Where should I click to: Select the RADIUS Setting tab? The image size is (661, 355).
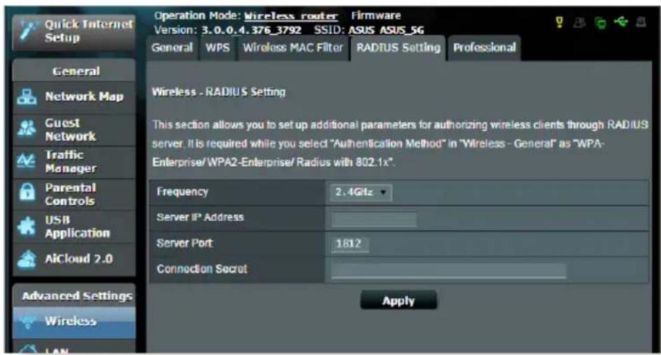tap(398, 47)
